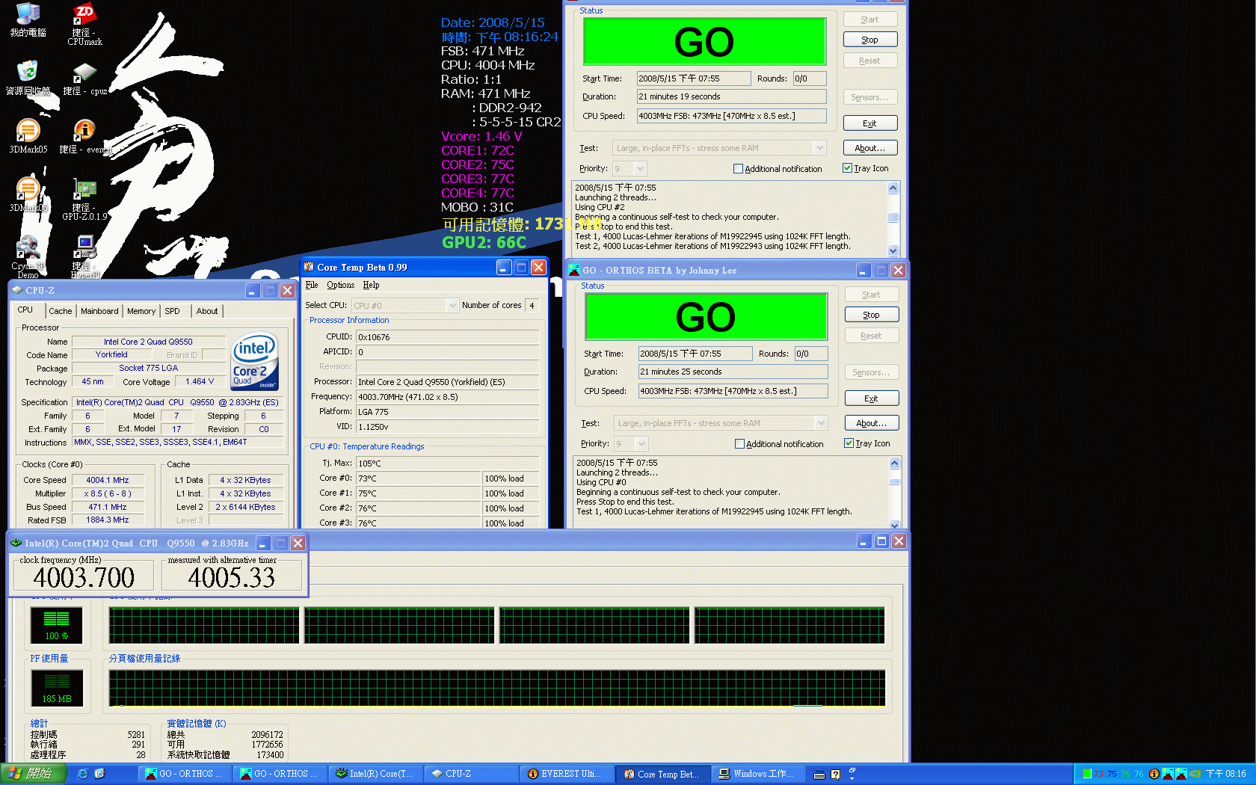Toggle Additional notification in lower ORTHOS window
This screenshot has width=1256, height=785.
pyautogui.click(x=740, y=444)
